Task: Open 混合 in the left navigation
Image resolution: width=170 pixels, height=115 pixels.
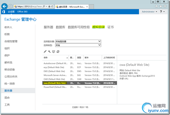Action: pyautogui.click(x=7, y=98)
